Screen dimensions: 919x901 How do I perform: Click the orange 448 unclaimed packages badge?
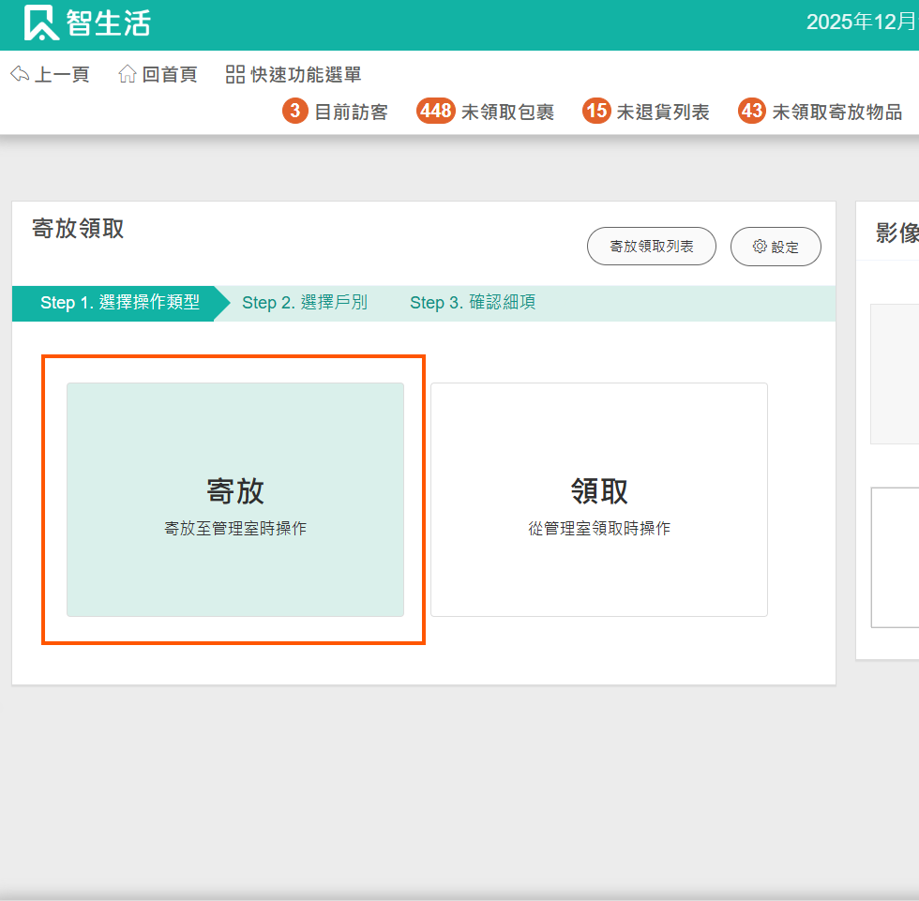tap(436, 112)
